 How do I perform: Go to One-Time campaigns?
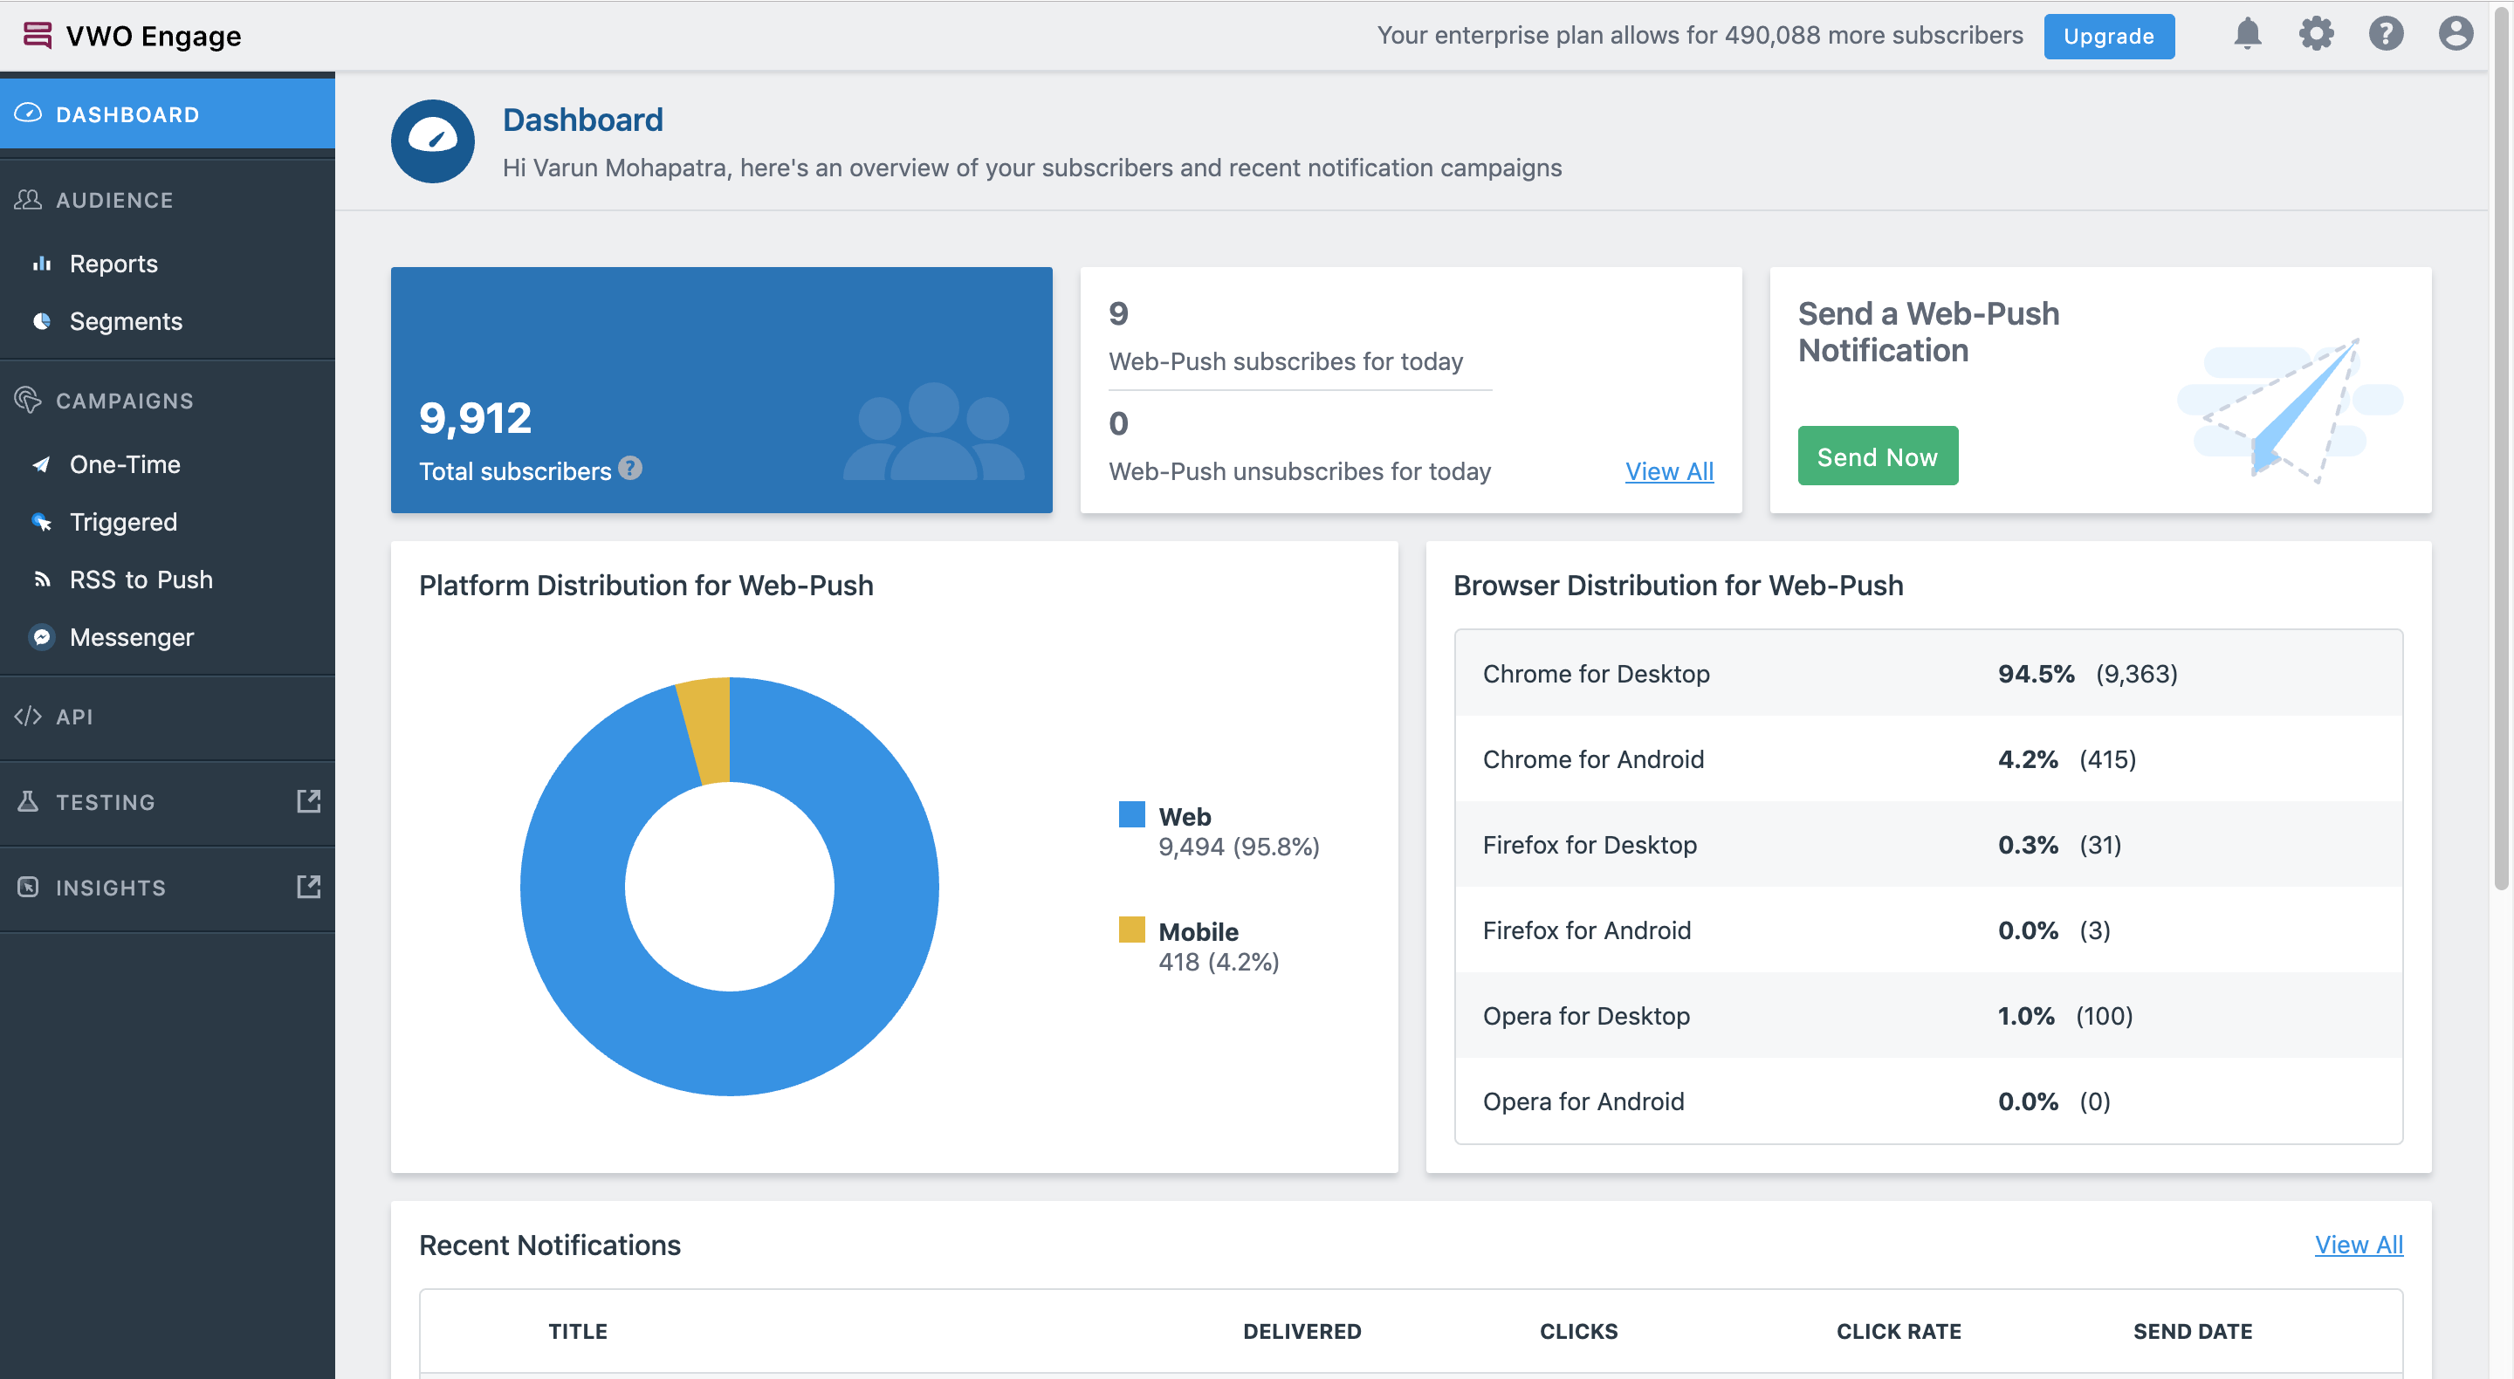(x=124, y=464)
